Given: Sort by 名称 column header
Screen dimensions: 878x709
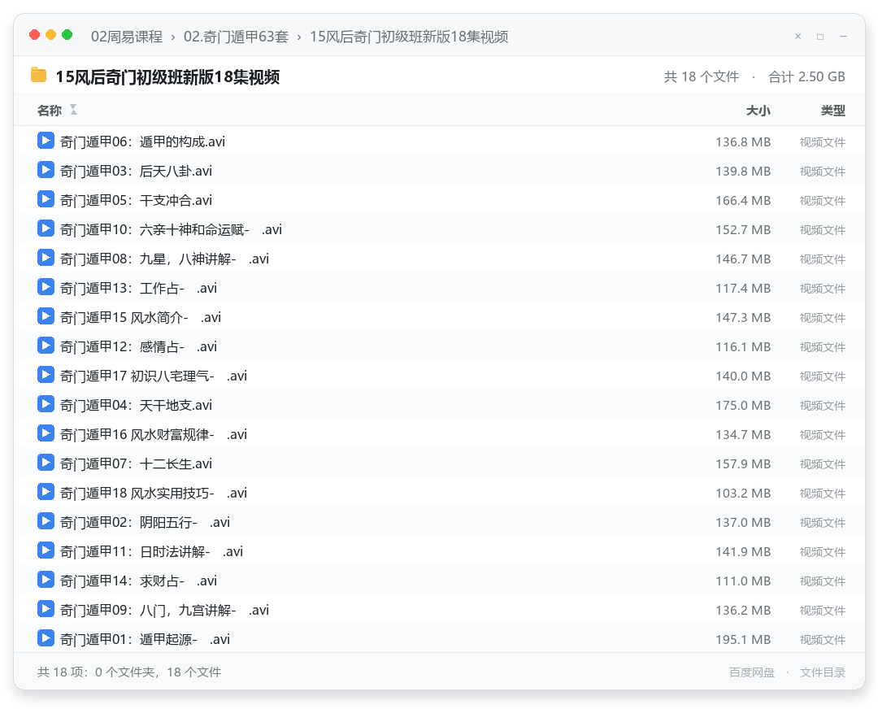Looking at the screenshot, I should pyautogui.click(x=50, y=111).
